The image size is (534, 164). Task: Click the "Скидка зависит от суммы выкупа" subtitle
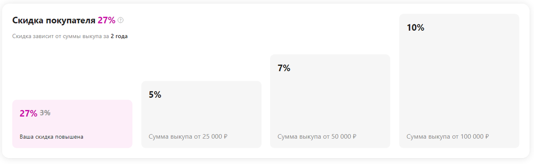pyautogui.click(x=57, y=36)
